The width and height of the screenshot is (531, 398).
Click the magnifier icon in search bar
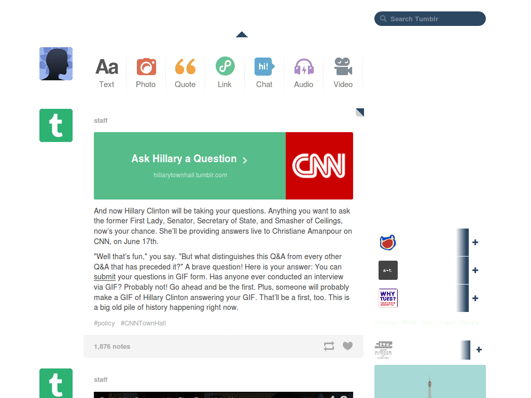[x=383, y=19]
